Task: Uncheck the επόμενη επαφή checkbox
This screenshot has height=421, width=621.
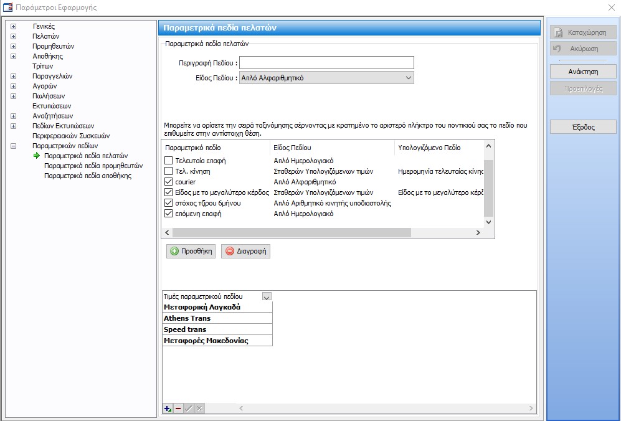Action: coord(168,214)
